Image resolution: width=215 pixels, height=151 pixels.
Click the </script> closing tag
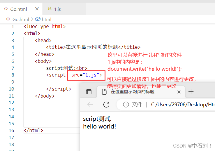click(x=59, y=89)
